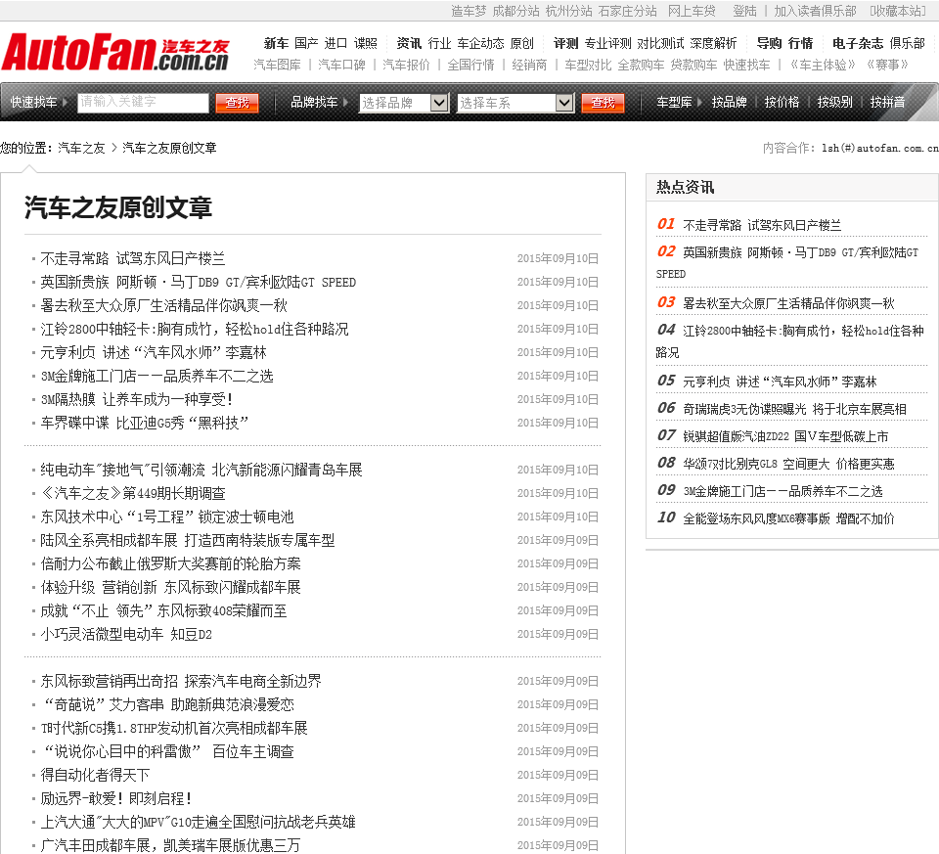939x854 pixels.
Task: Open the 全国行情 link
Action: (470, 65)
